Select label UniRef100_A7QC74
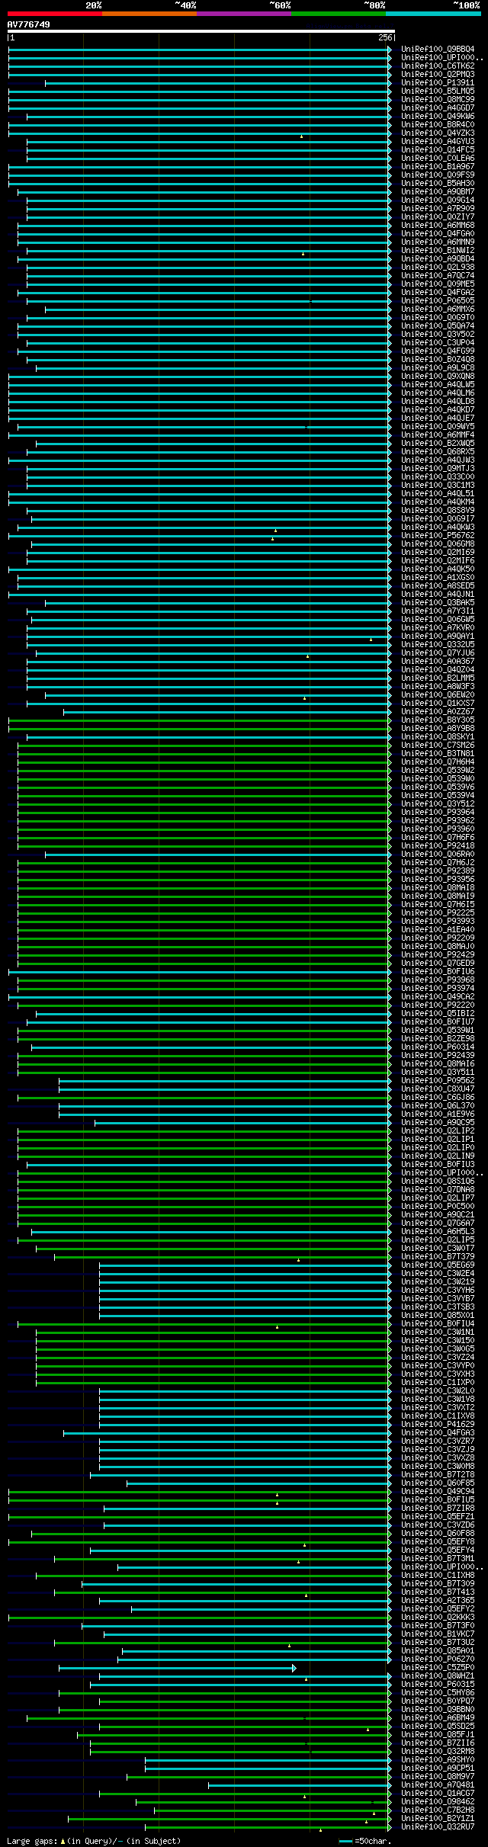 point(438,276)
